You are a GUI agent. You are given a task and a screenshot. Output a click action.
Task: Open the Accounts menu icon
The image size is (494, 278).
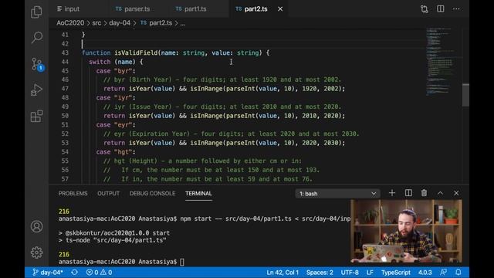(36, 226)
